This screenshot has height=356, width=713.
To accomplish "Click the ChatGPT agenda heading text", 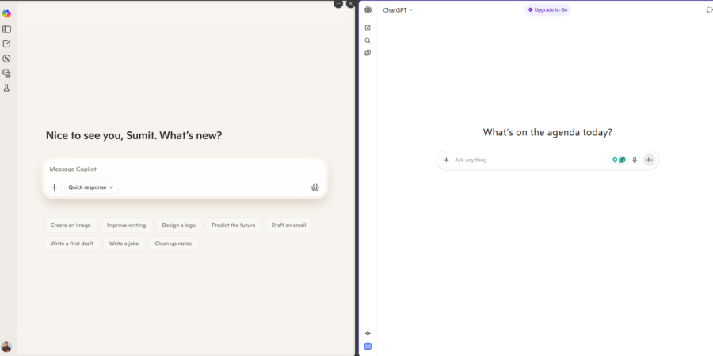I will [x=547, y=133].
